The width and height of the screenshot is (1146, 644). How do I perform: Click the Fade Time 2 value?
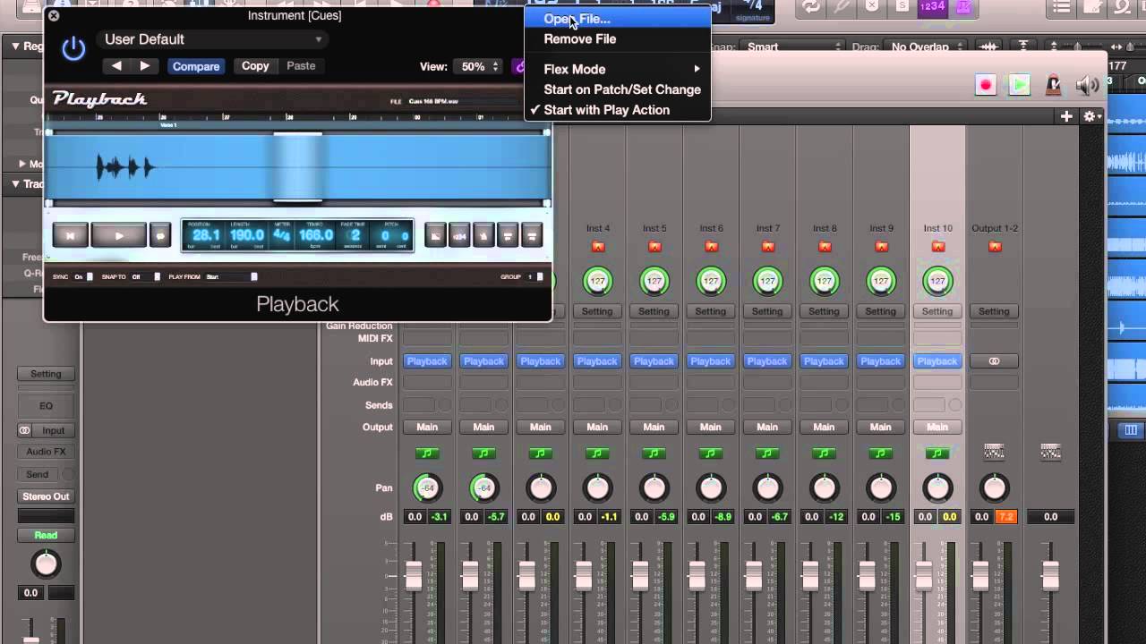click(x=355, y=235)
